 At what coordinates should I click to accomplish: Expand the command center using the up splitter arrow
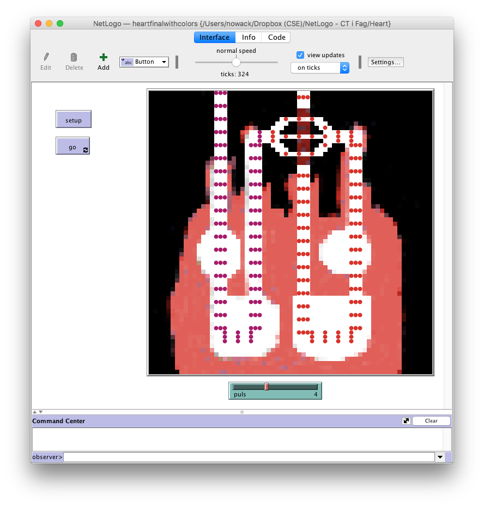point(35,412)
